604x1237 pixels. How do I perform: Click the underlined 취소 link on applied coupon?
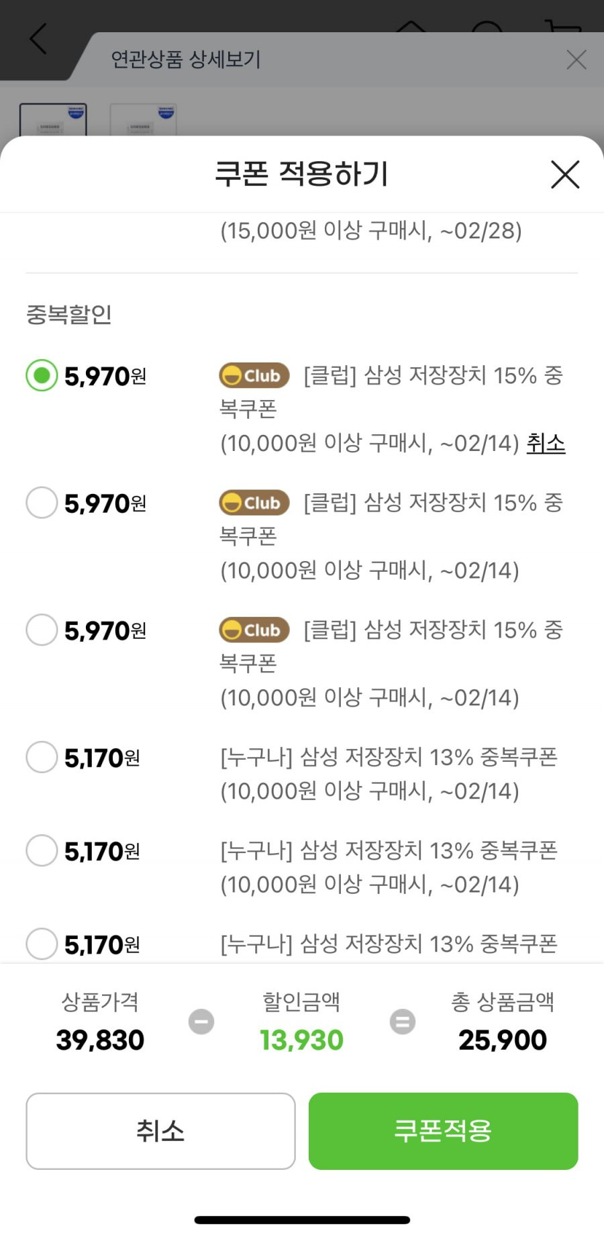pos(546,443)
